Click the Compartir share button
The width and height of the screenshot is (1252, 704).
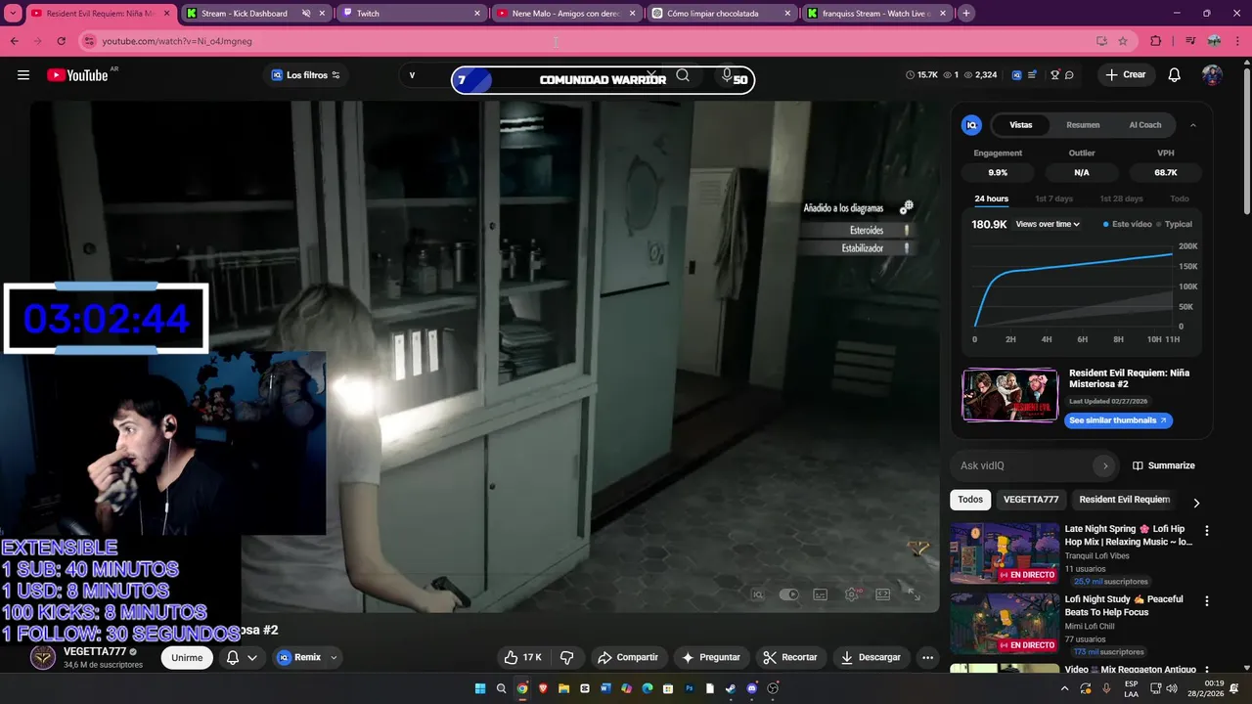628,657
